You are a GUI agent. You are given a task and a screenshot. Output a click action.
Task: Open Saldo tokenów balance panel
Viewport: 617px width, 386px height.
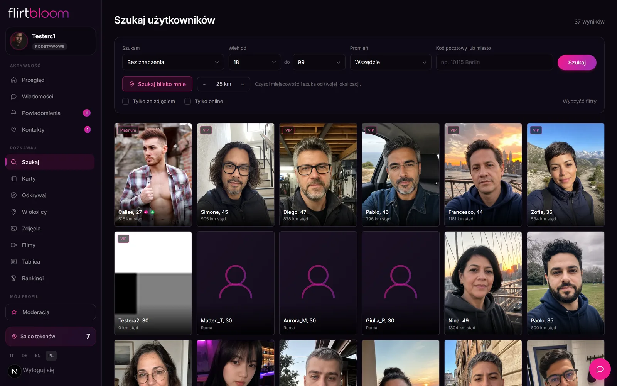tap(51, 336)
